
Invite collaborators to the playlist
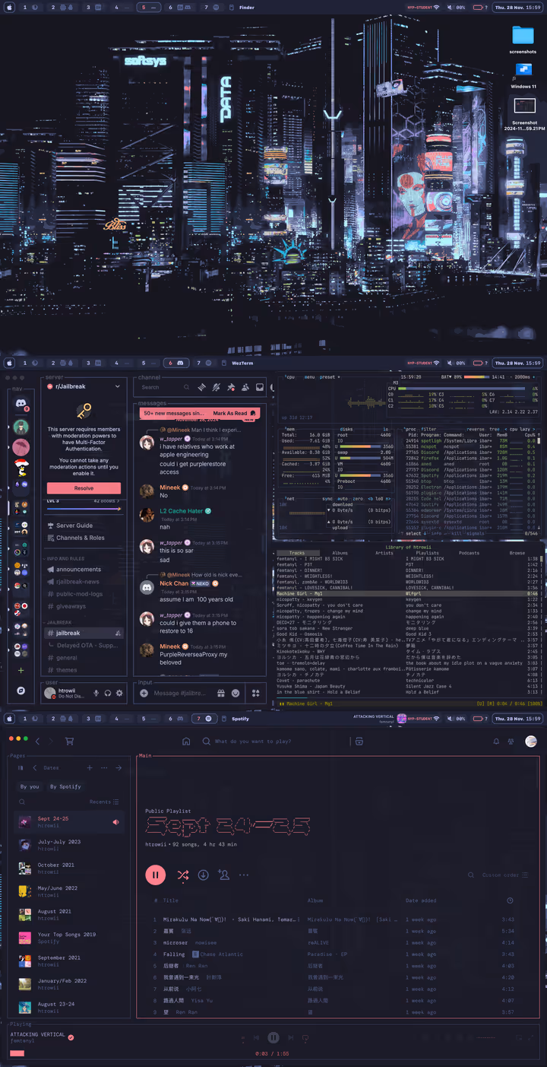(223, 875)
